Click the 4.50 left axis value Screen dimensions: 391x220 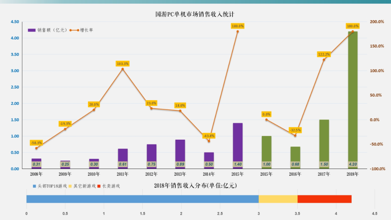[x=15, y=22]
